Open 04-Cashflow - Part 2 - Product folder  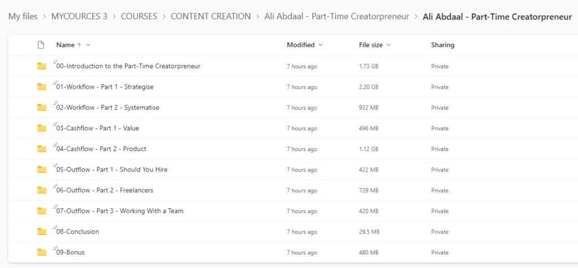[x=102, y=149]
